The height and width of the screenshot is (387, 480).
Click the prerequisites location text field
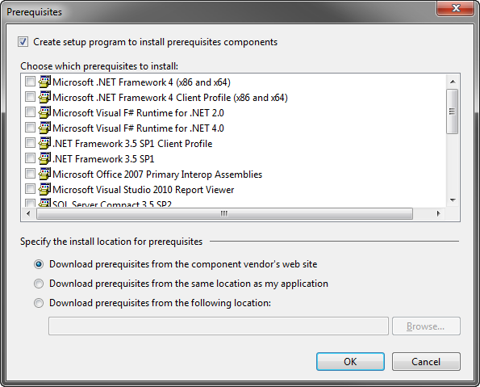pos(219,326)
